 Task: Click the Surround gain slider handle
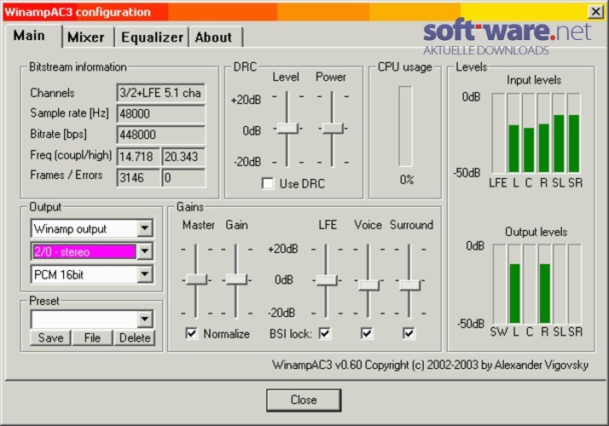(409, 285)
